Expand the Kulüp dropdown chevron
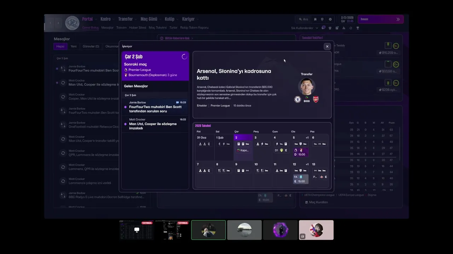The height and width of the screenshot is (254, 453). pyautogui.click(x=177, y=19)
